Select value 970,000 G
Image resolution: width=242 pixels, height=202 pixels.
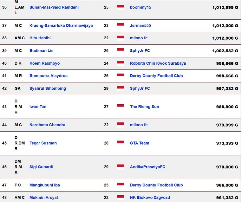point(227,167)
